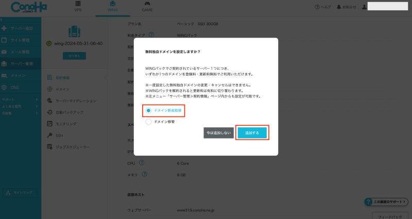
Task: Open メール管理 envelope icon
Action: pyautogui.click(x=4, y=52)
